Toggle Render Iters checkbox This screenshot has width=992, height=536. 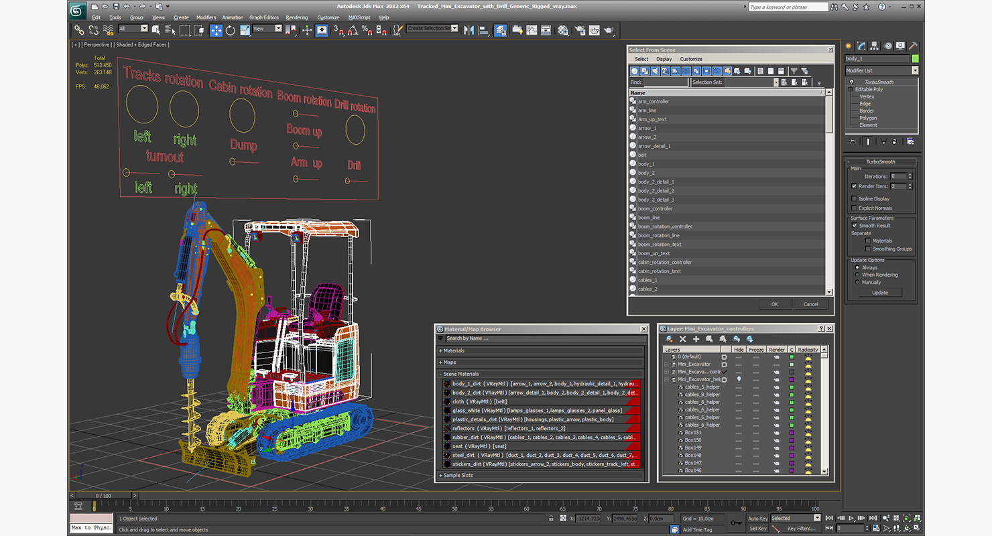pyautogui.click(x=854, y=186)
